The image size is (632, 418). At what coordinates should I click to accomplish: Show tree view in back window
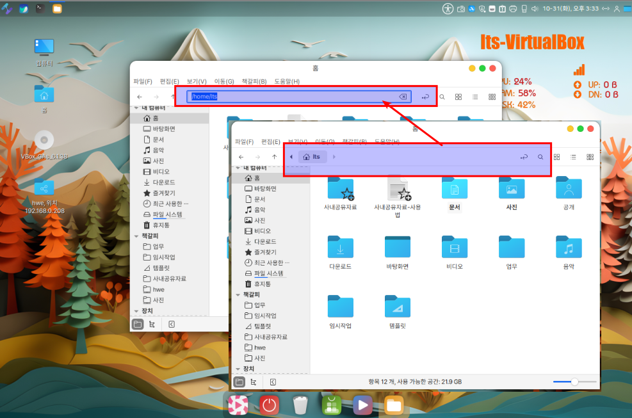point(152,324)
